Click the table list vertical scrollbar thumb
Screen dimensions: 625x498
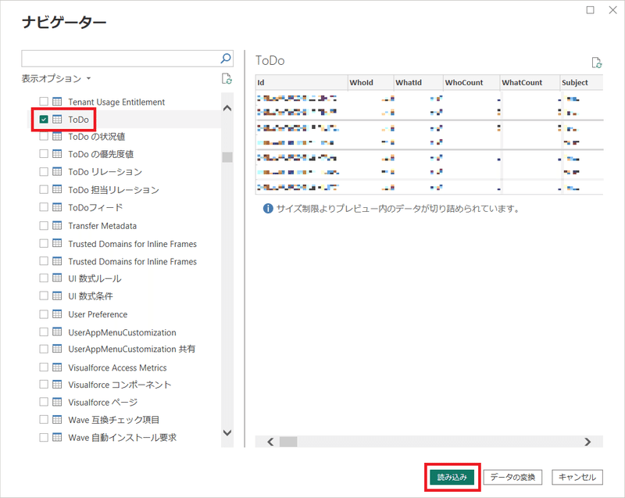227,157
